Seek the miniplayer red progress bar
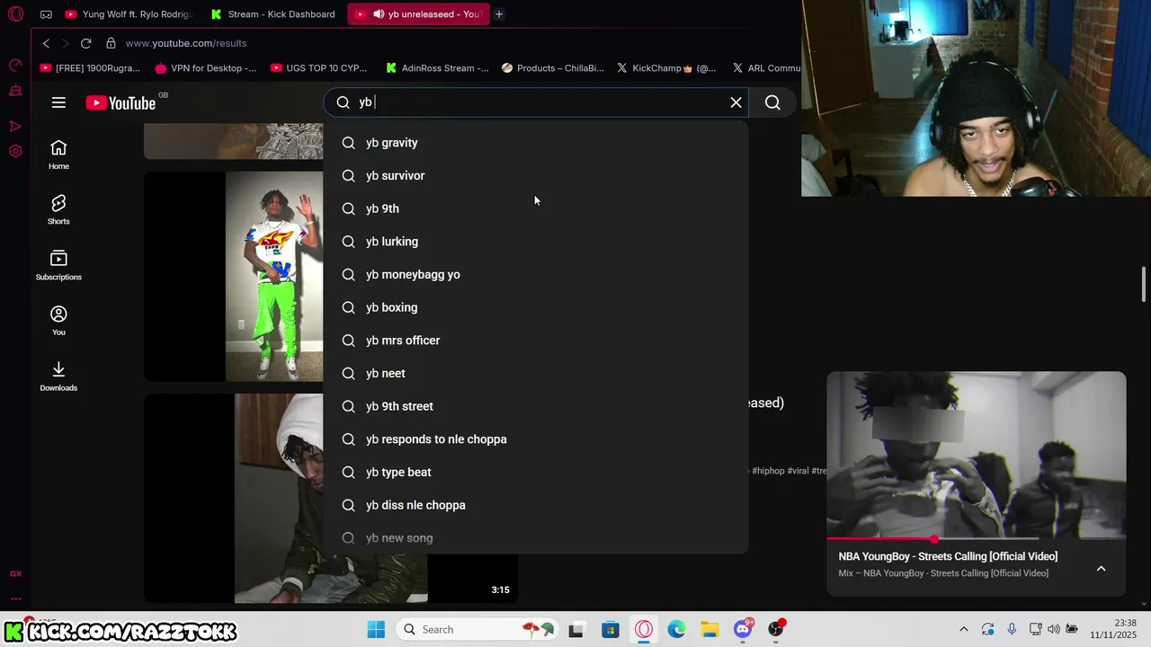This screenshot has width=1151, height=647. (976, 539)
